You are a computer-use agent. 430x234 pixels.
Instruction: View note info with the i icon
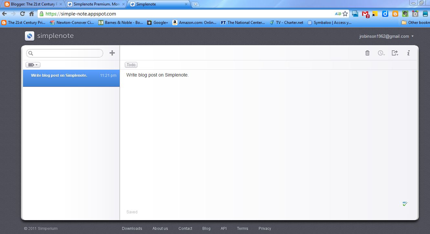(408, 53)
